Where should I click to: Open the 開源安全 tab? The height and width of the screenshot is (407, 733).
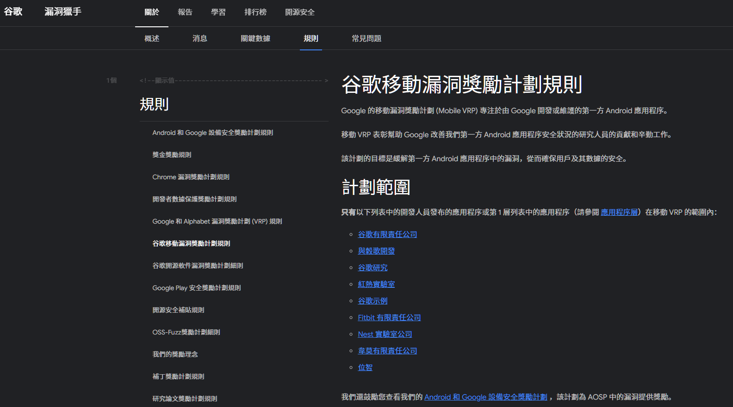(300, 12)
